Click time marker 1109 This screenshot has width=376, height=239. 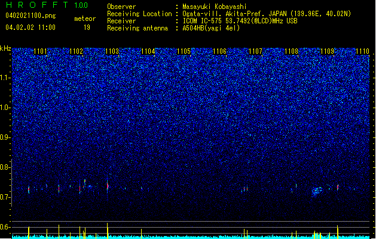327,51
